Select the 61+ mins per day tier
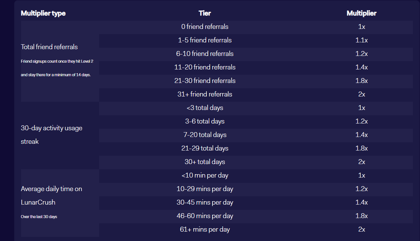Image resolution: width=420 pixels, height=241 pixels. tap(205, 229)
